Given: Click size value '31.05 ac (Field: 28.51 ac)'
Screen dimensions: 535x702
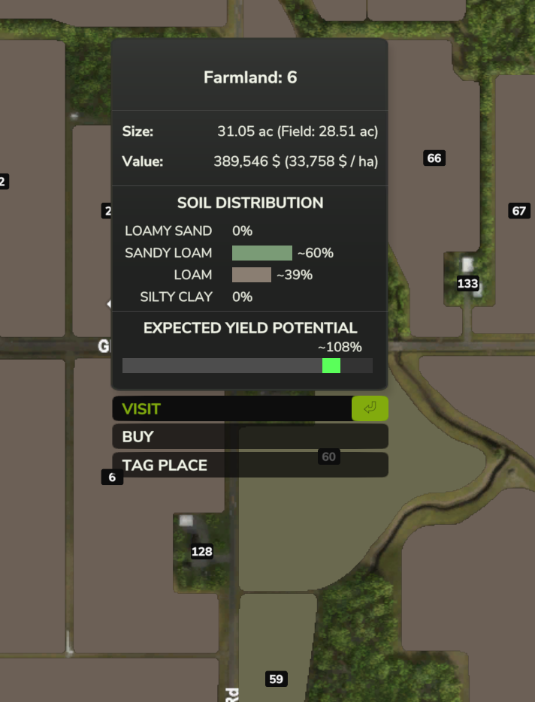Looking at the screenshot, I should tap(298, 131).
